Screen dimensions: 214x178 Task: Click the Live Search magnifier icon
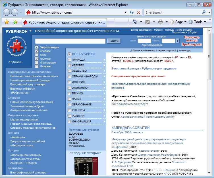coord(204,12)
